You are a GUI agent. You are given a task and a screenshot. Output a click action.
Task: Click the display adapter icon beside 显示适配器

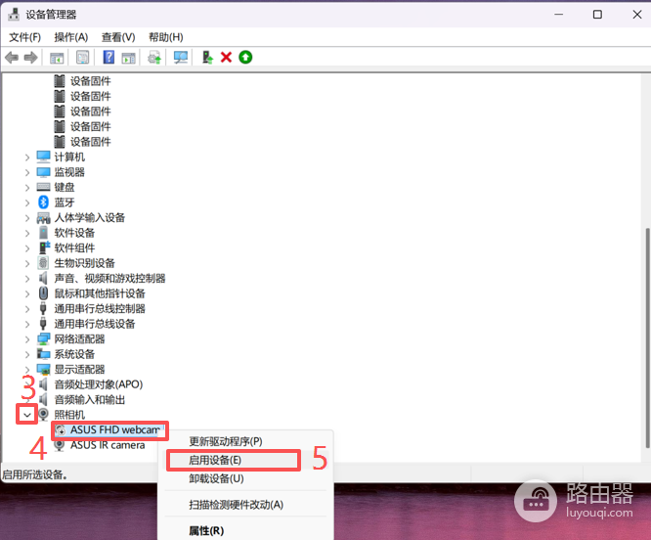point(43,369)
